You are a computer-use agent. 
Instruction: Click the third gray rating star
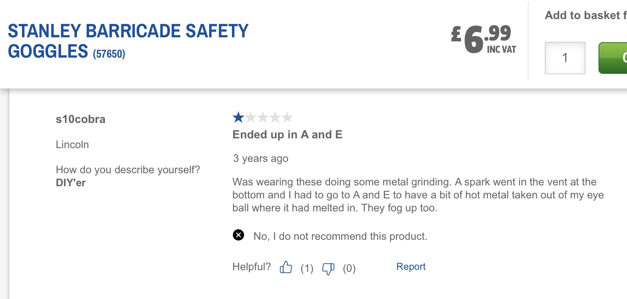[x=263, y=118]
